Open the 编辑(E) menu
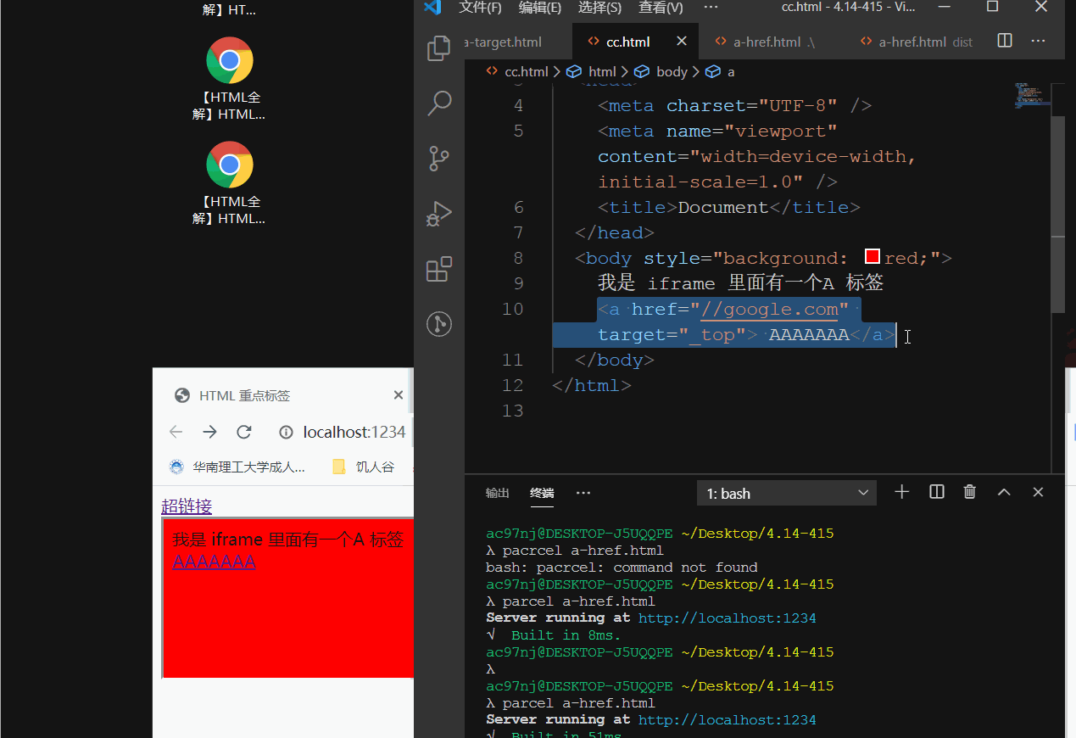Viewport: 1076px width, 738px height. 540,8
